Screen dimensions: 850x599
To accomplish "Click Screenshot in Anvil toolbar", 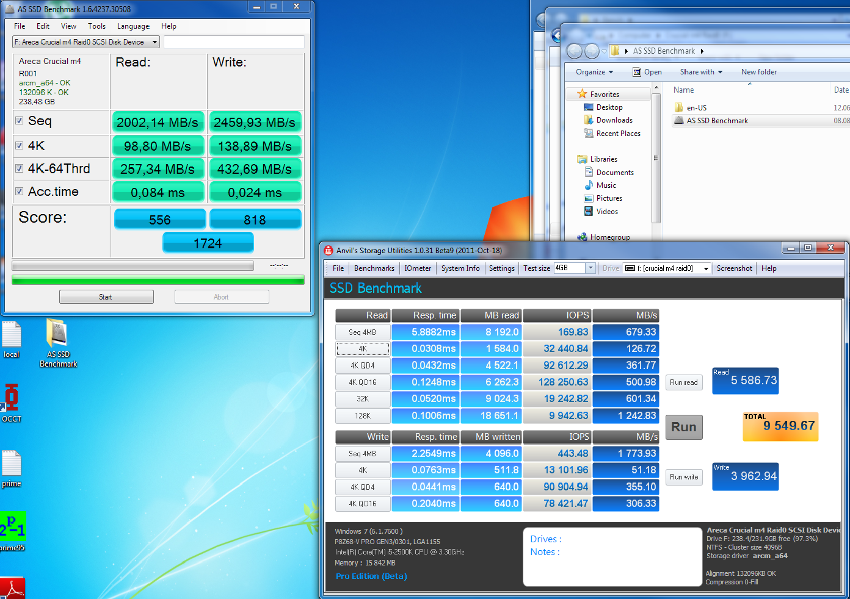I will tap(734, 268).
